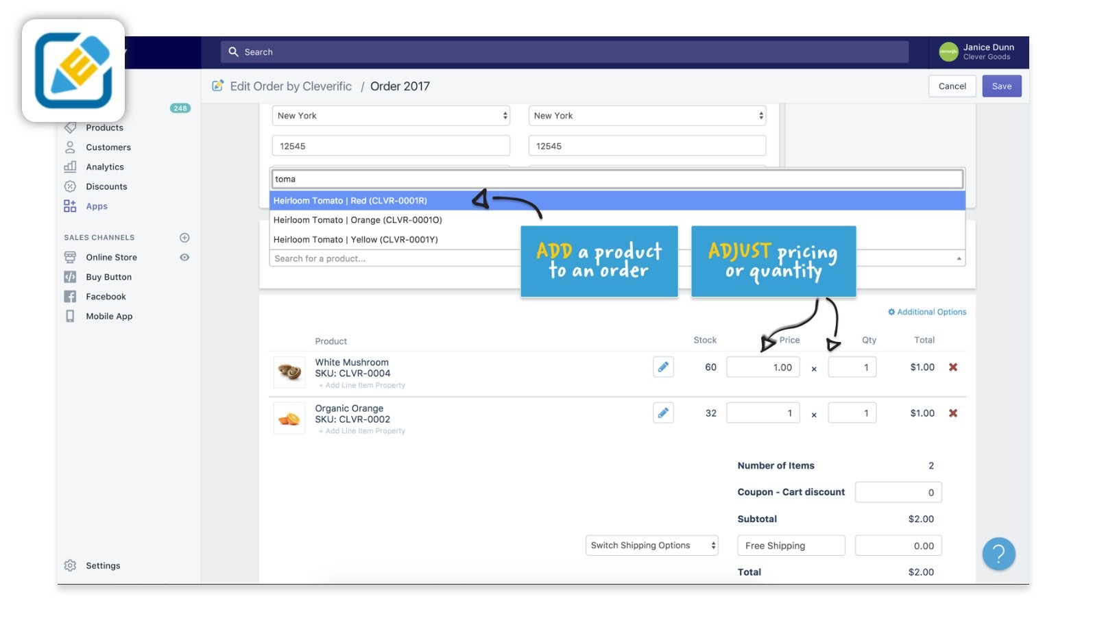Open Discounts in the sidebar
1093x625 pixels.
point(106,186)
